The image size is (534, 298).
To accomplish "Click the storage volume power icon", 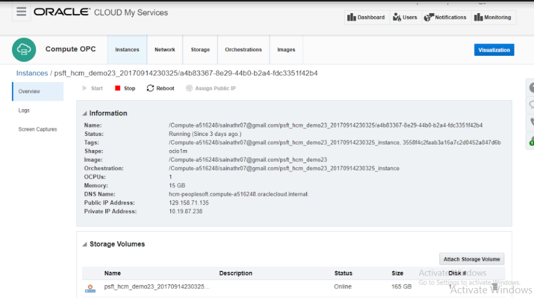I will point(90,288).
